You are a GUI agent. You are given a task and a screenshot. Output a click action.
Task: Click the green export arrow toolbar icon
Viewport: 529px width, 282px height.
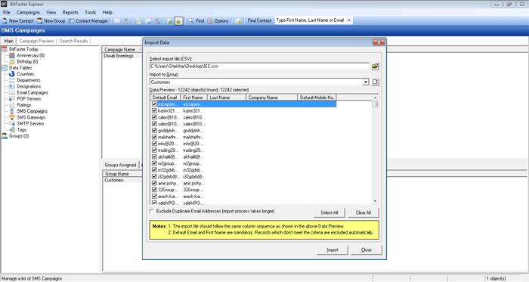tap(170, 21)
